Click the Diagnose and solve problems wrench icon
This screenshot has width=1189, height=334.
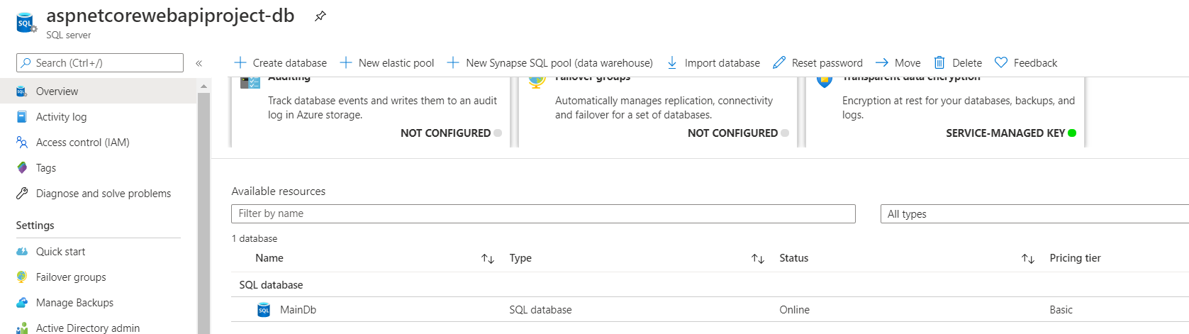[22, 194]
